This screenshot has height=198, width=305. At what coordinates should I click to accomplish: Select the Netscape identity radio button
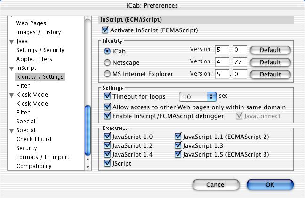click(x=107, y=62)
